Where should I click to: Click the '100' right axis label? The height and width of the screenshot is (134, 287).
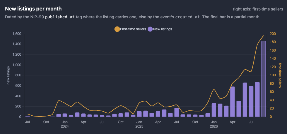[x=273, y=75]
